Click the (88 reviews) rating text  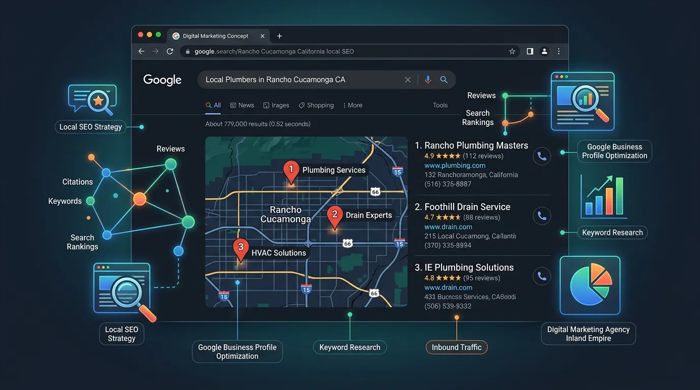481,217
